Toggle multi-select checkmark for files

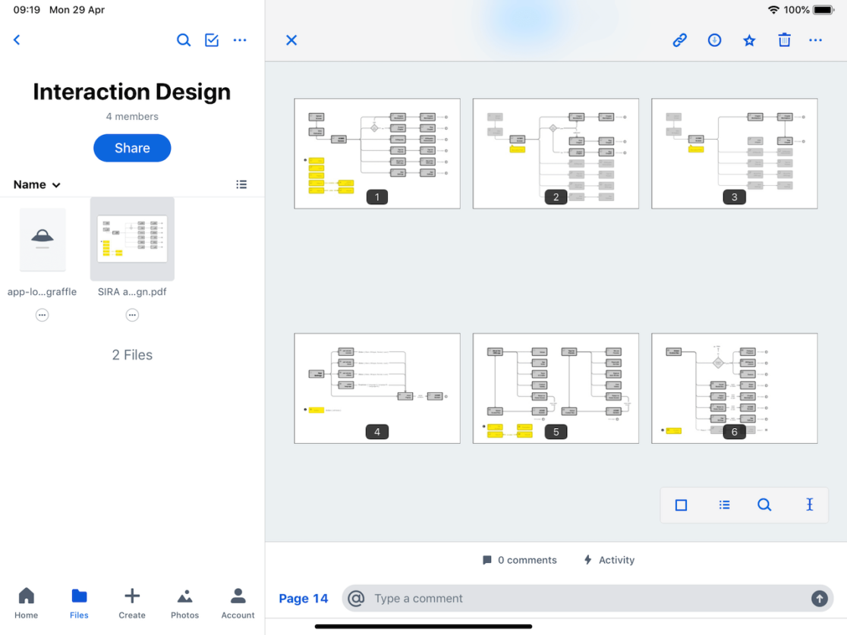click(212, 40)
